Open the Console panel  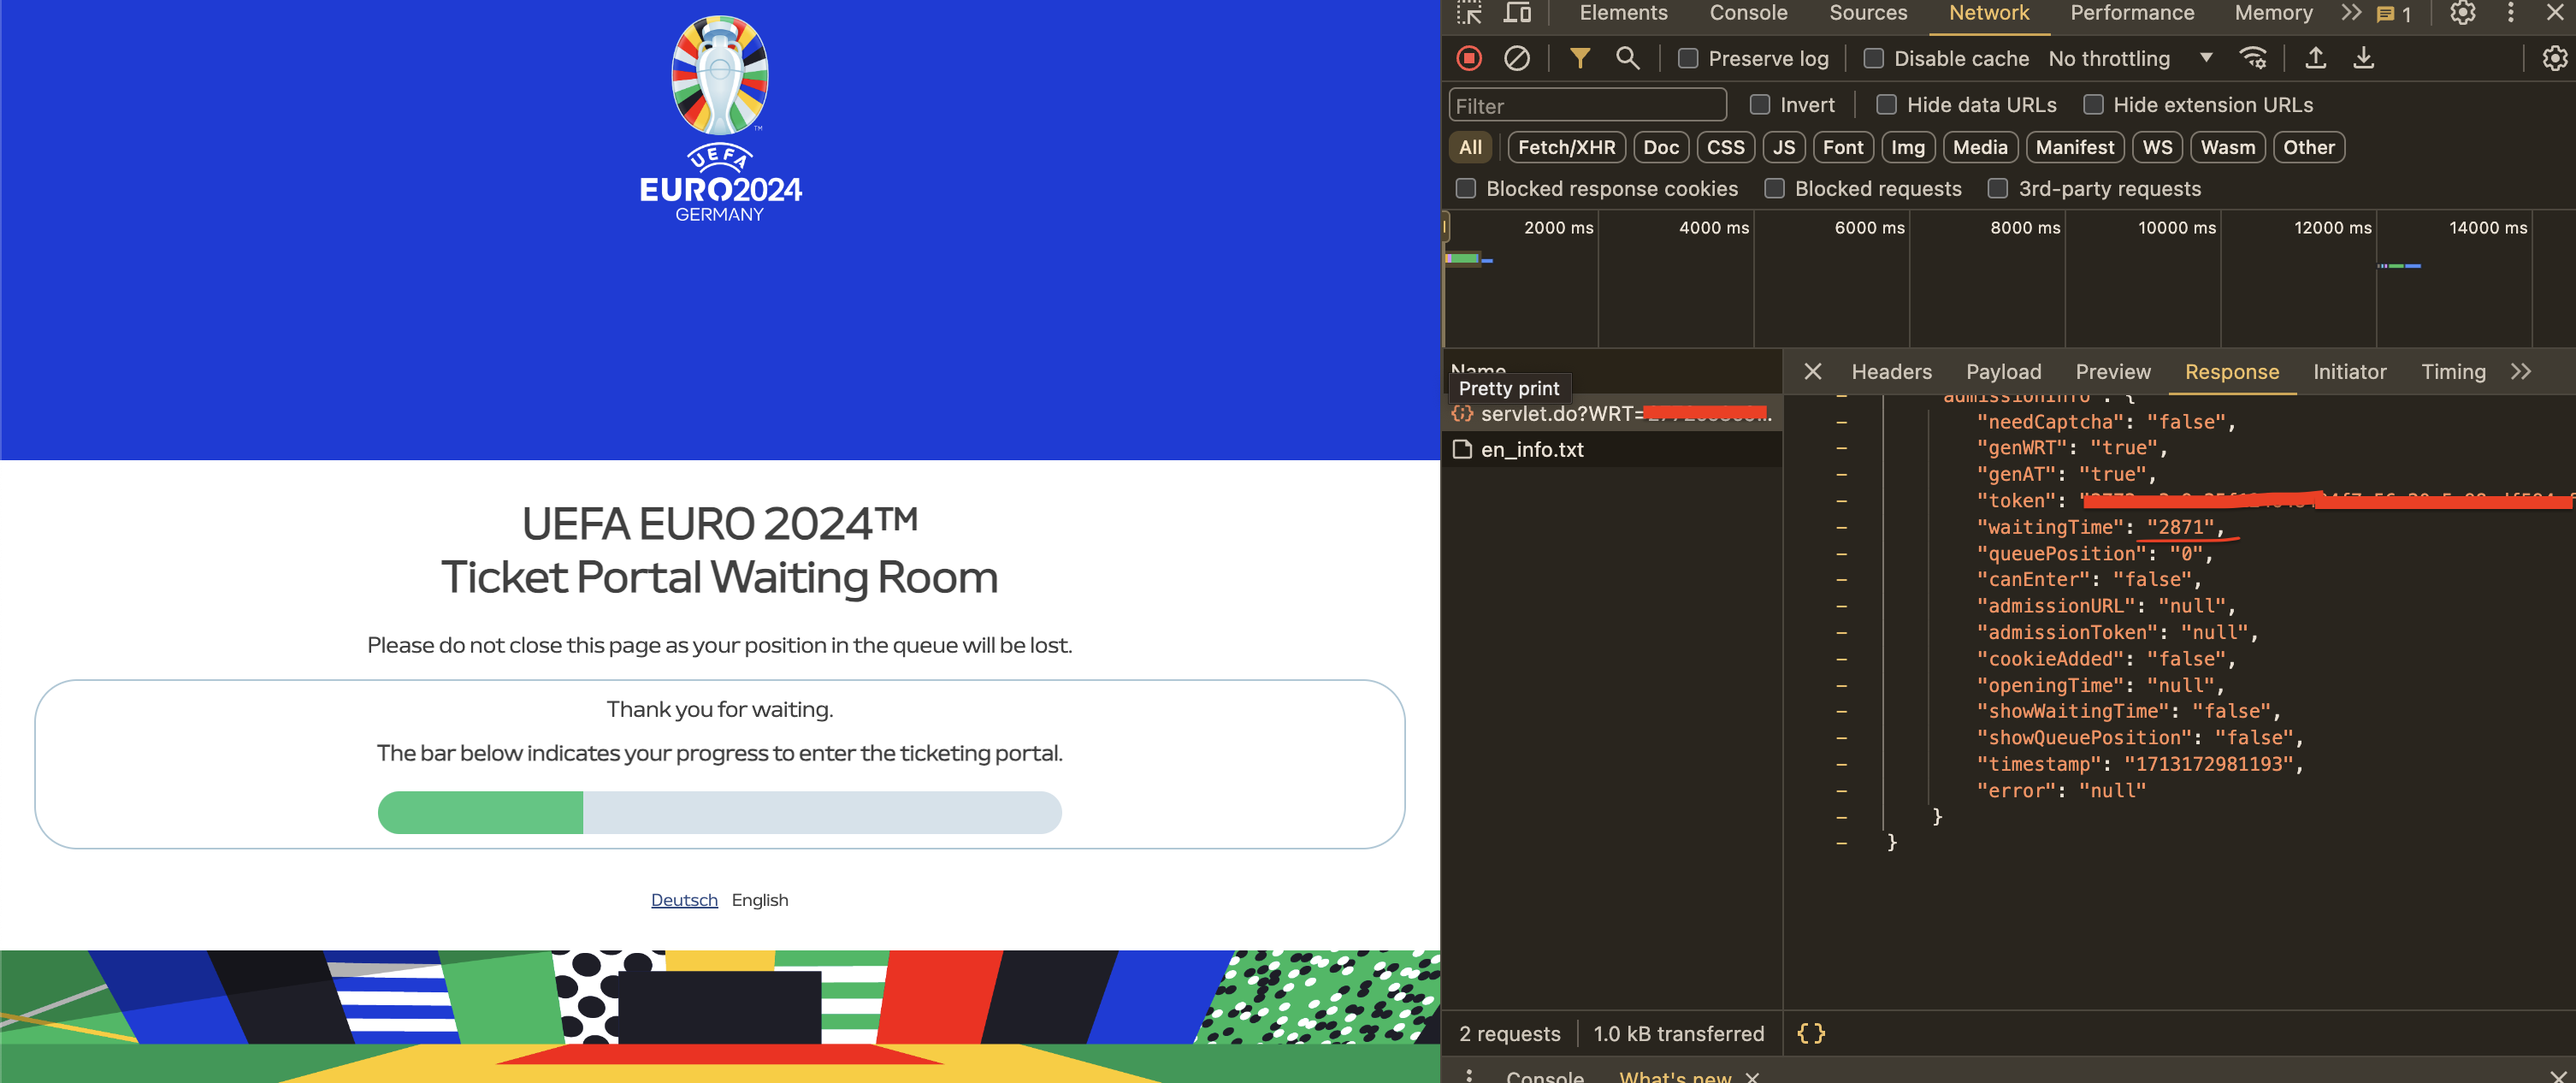1748,13
